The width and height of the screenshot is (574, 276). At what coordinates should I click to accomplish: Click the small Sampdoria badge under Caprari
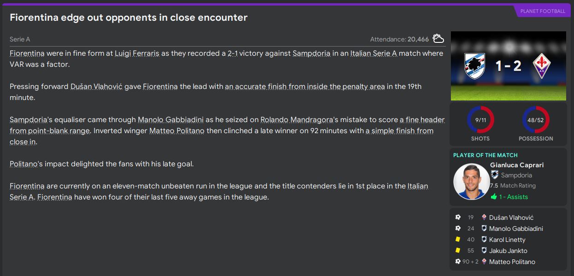coord(495,175)
